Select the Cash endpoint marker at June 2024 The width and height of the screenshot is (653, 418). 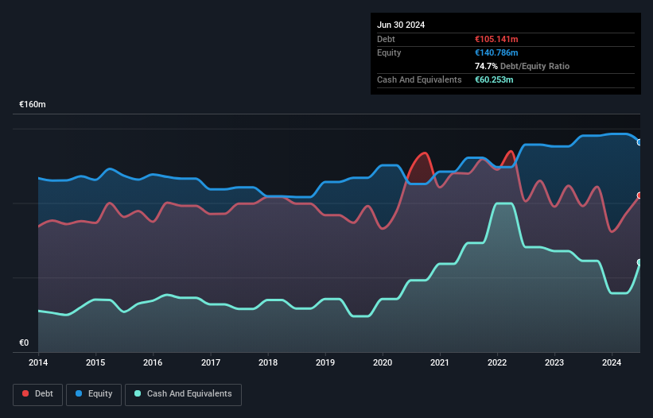[639, 262]
